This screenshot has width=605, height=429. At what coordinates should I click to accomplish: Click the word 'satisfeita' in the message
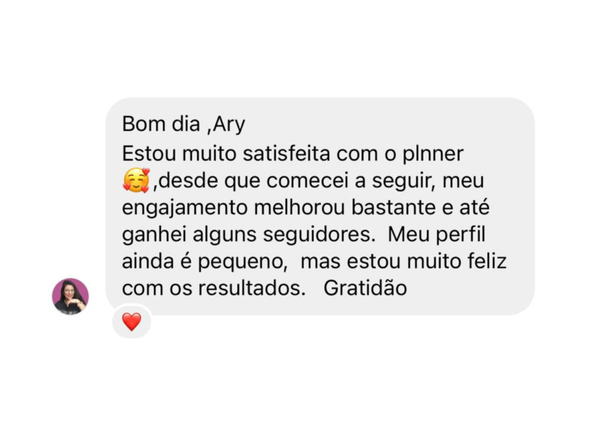click(287, 154)
